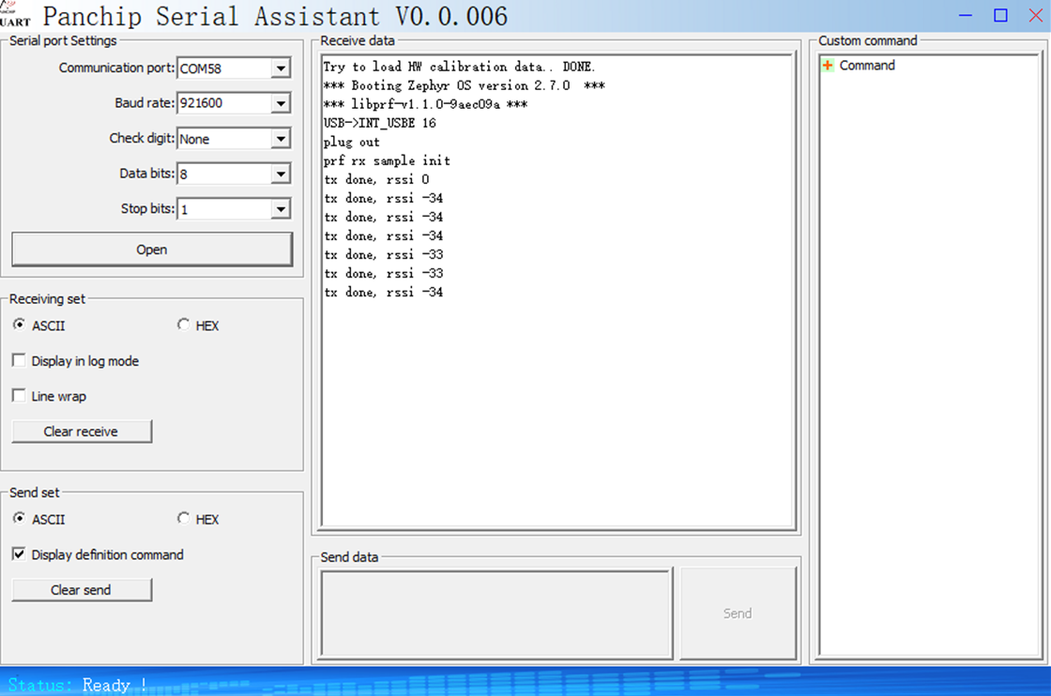Select ASCII in Receiving set
The width and height of the screenshot is (1051, 696).
(x=19, y=325)
